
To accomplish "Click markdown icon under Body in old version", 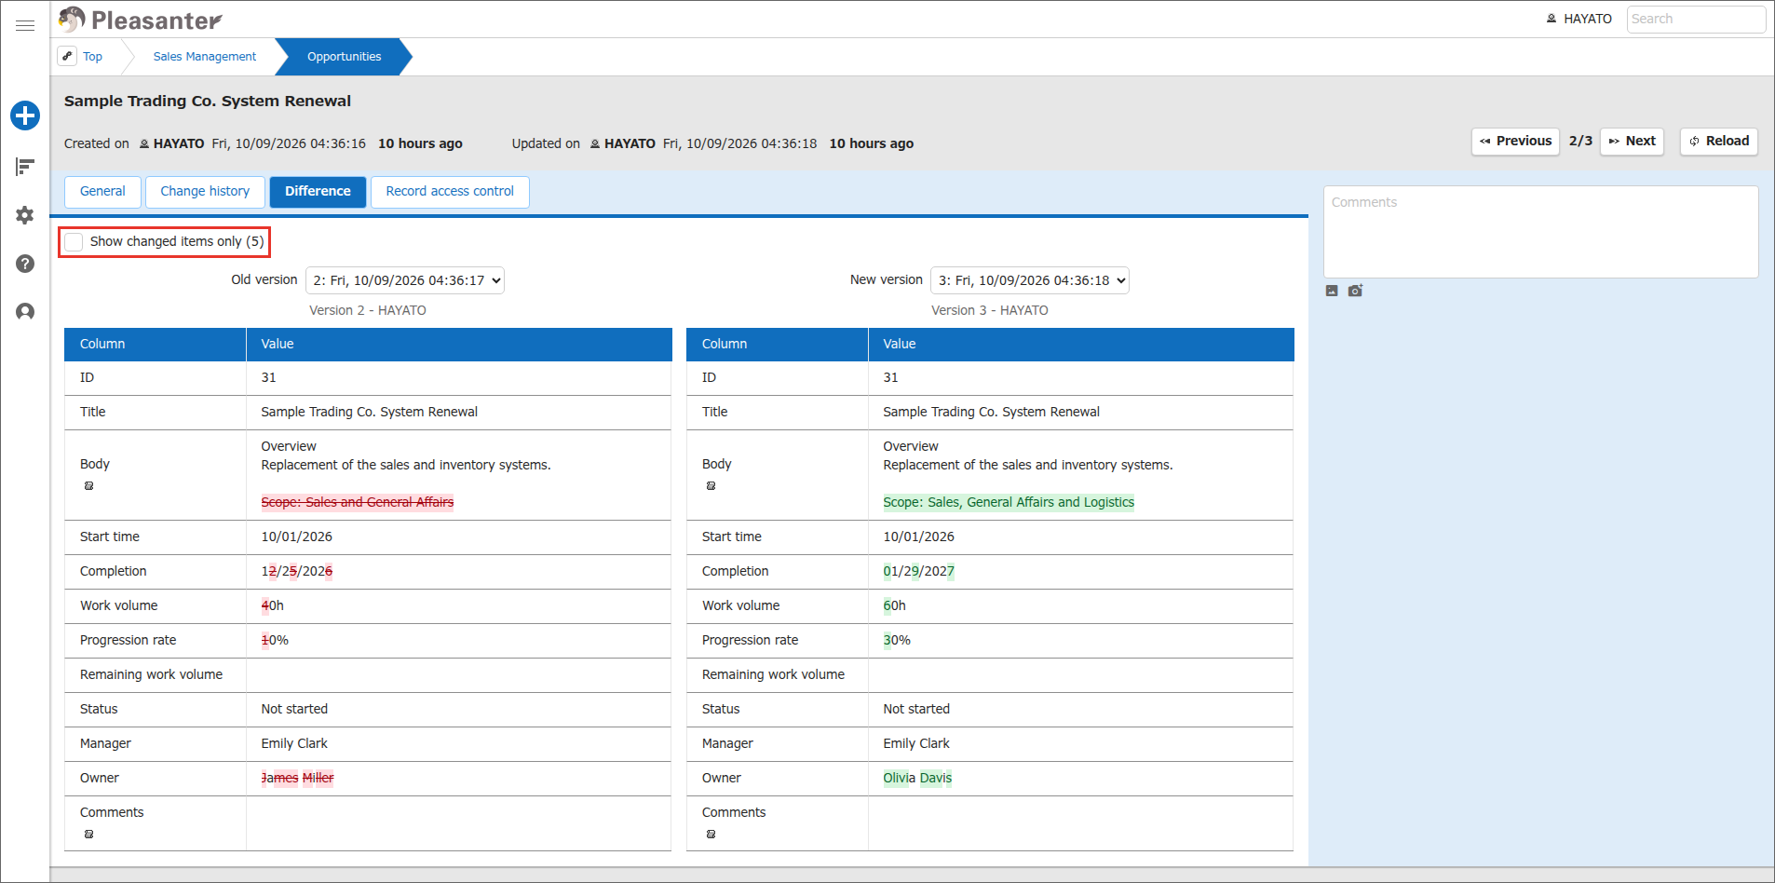I will click(88, 486).
